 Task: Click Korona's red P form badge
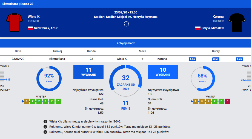pos(227,101)
